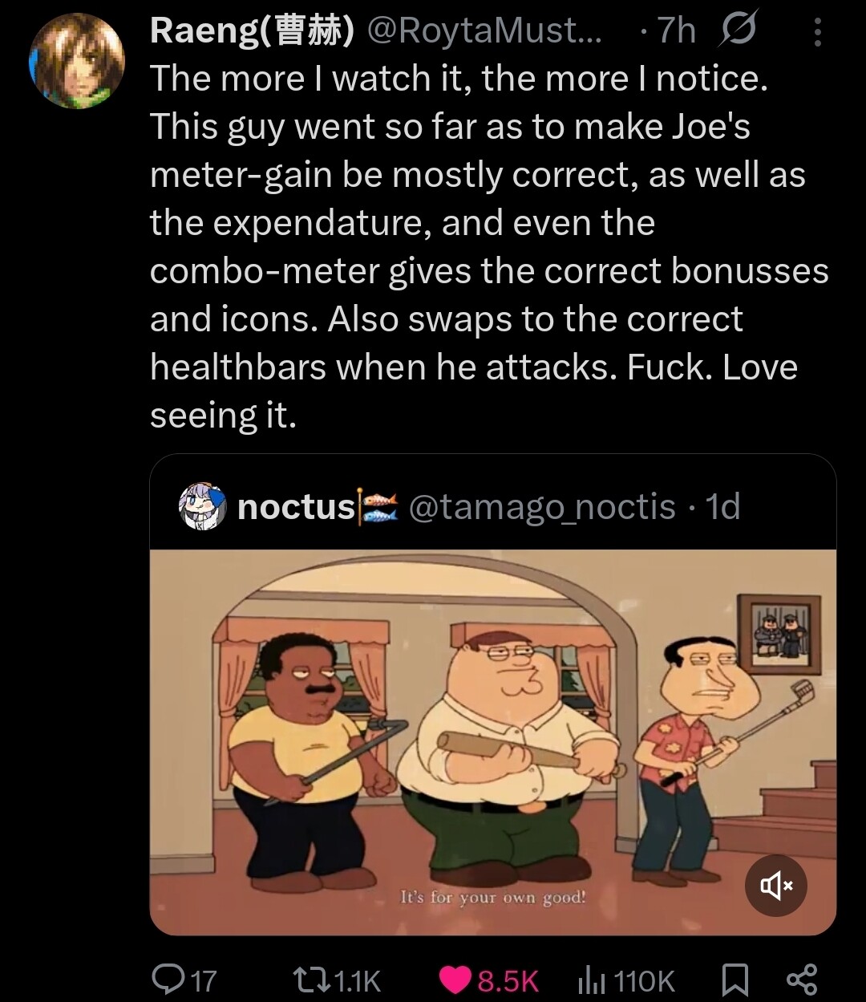Click the Raeng display name
This screenshot has width=866, height=1002.
pos(252,31)
